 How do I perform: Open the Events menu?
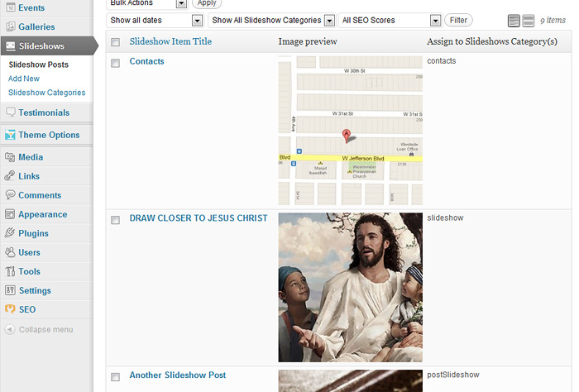31,7
